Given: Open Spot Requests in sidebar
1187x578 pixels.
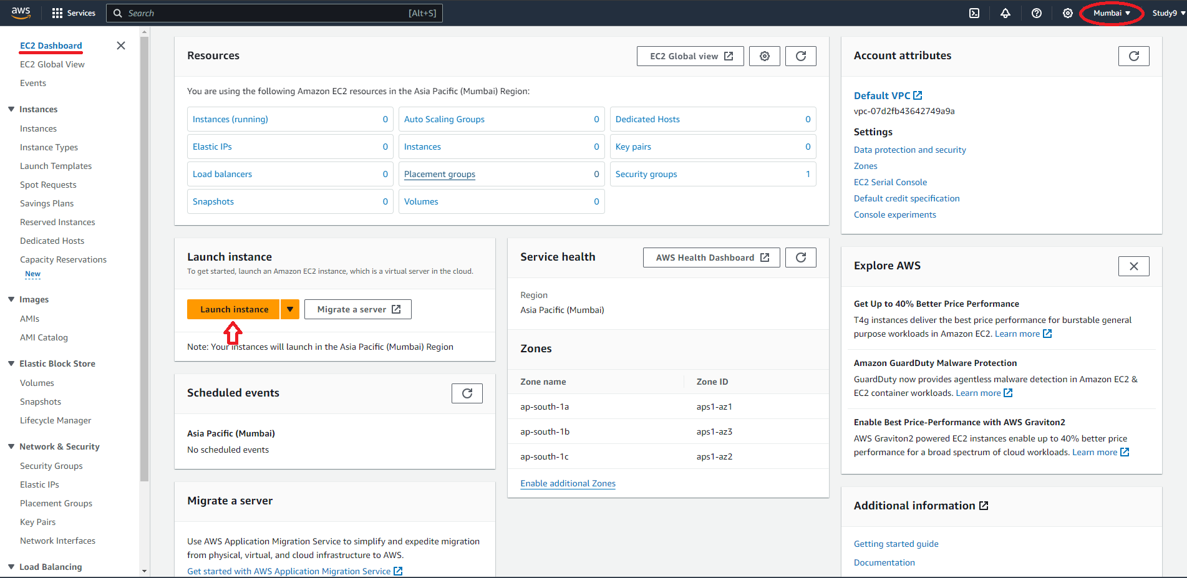Looking at the screenshot, I should point(48,185).
